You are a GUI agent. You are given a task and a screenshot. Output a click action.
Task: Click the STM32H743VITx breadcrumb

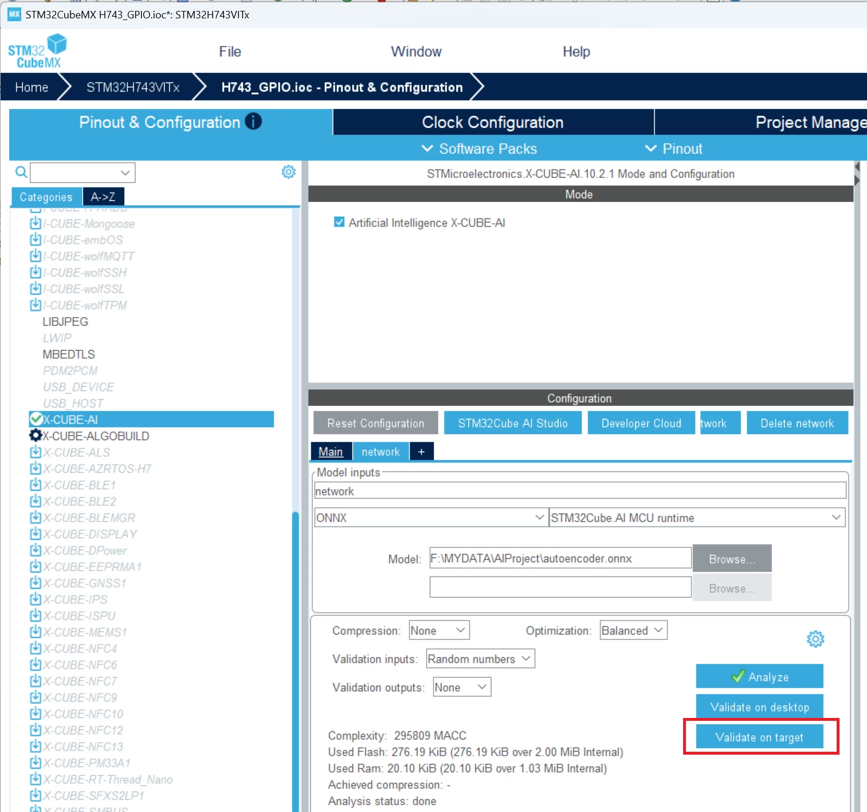[x=133, y=87]
